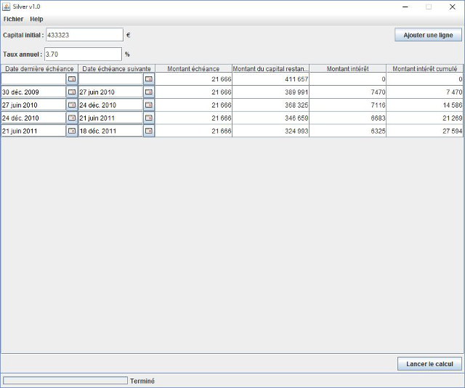Open date picker beside 27 juin 2010 next date
The image size is (465, 388).
point(149,92)
